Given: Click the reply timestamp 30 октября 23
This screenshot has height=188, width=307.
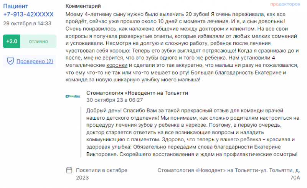Looking at the screenshot, I should click(x=114, y=100).
